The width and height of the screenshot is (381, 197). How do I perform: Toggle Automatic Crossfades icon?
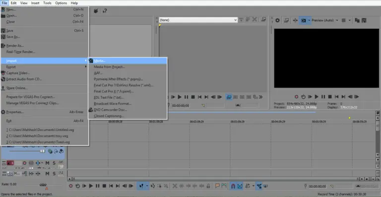[x=240, y=186]
